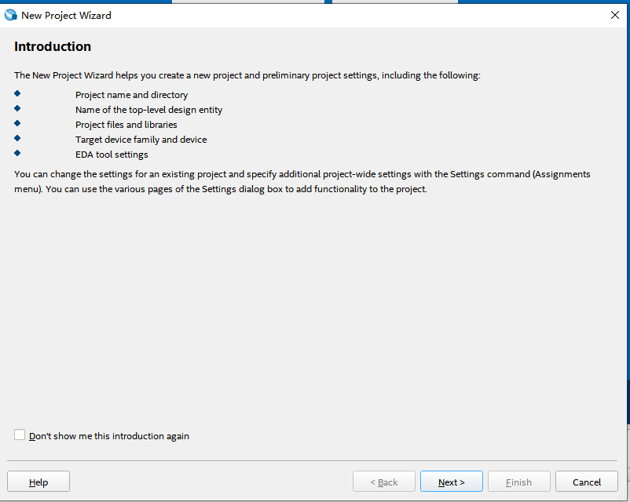The width and height of the screenshot is (630, 502).
Task: Click the Introduction heading
Action: [53, 47]
